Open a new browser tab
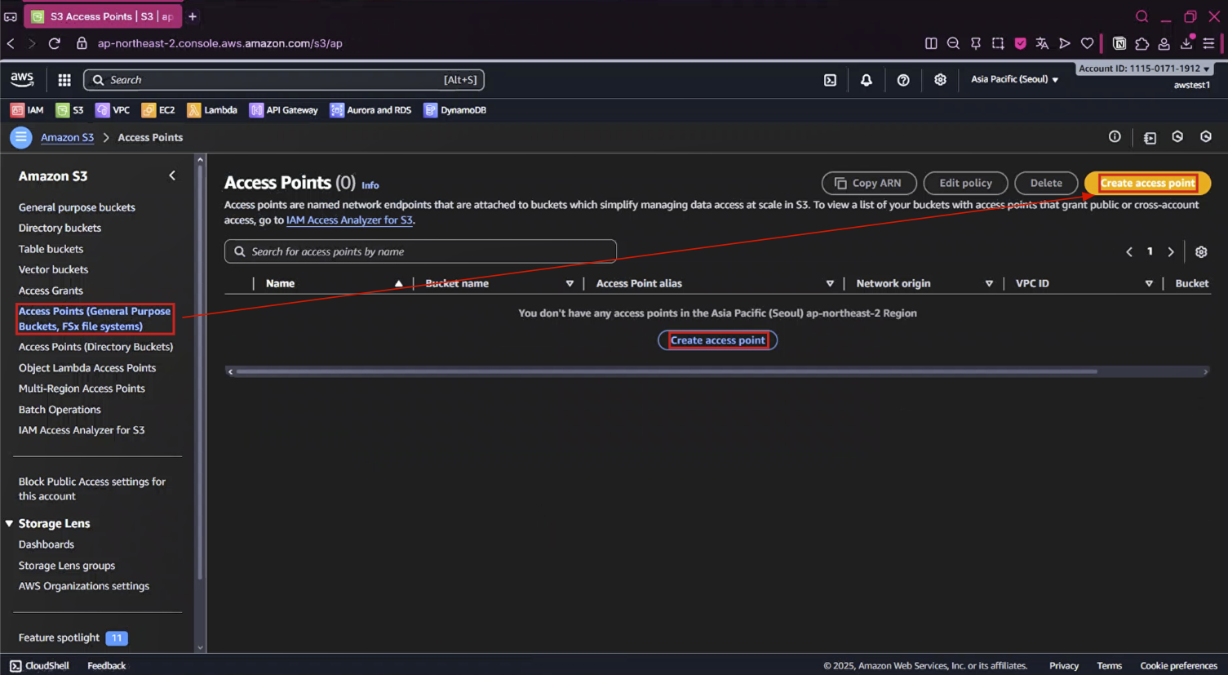Viewport: 1228px width, 675px height. click(x=193, y=16)
